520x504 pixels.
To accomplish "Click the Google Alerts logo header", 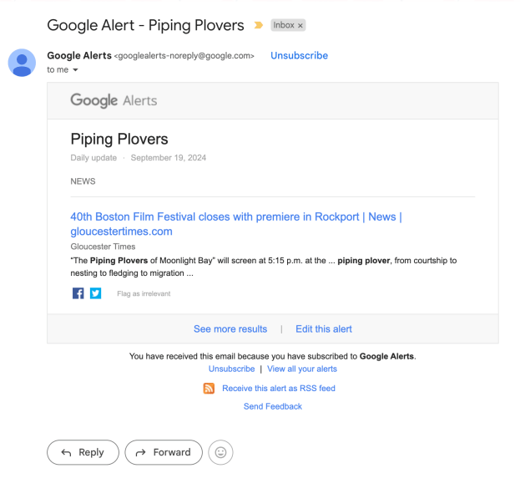I will (x=114, y=100).
